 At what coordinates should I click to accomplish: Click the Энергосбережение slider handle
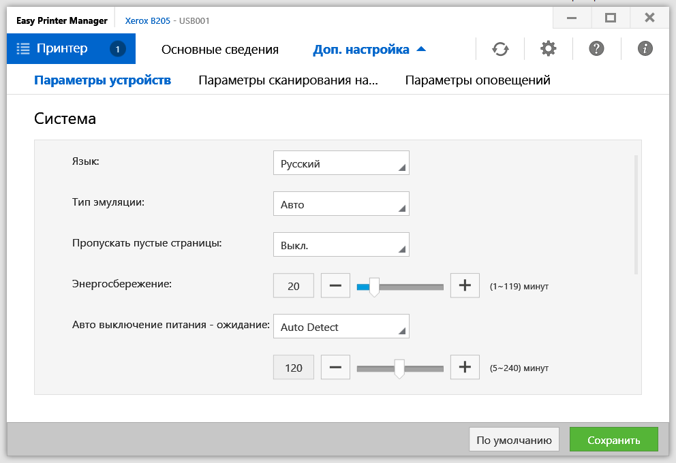(373, 287)
